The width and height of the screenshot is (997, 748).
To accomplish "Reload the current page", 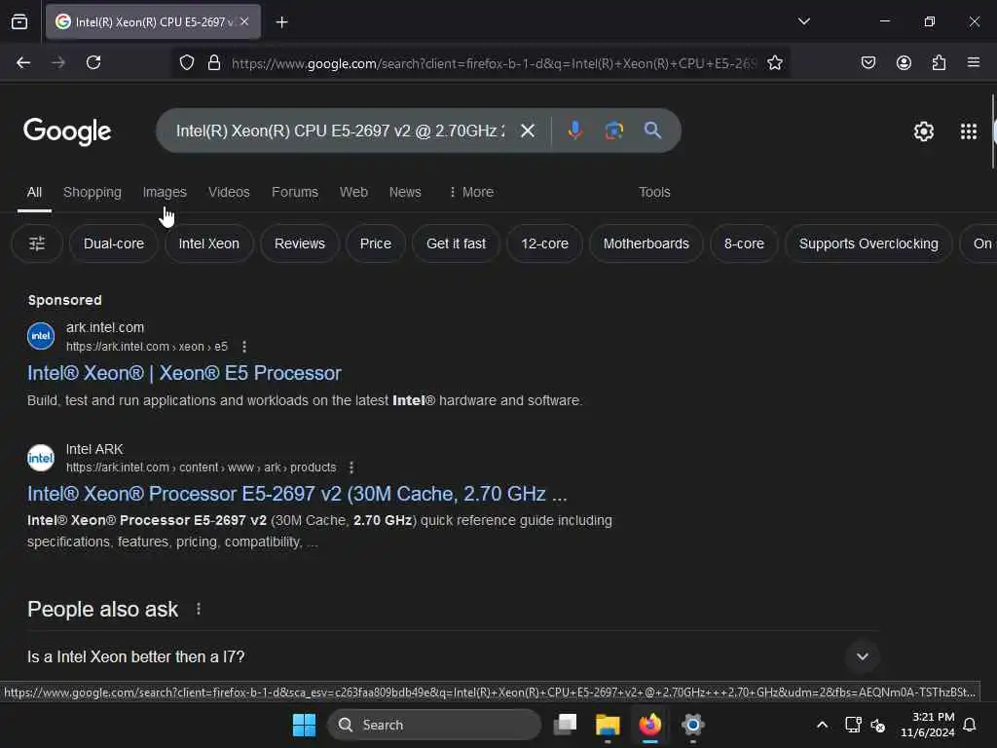I will point(93,62).
